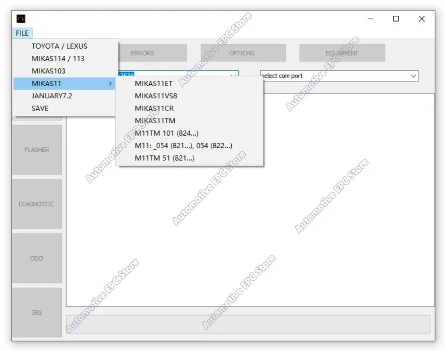Open the ODO section
445x351 pixels.
pyautogui.click(x=37, y=258)
